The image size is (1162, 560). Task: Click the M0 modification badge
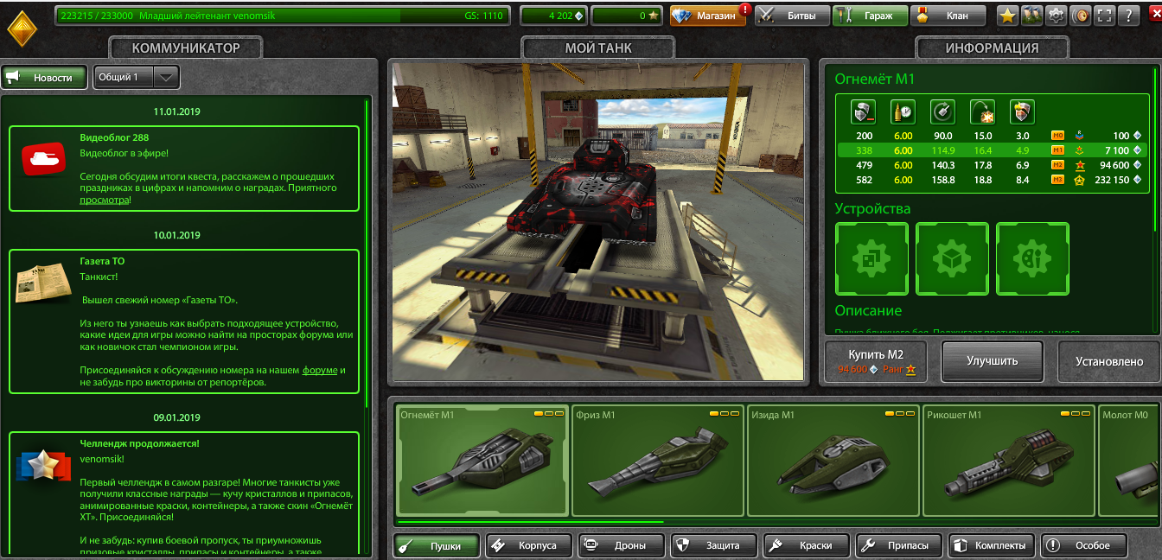tap(1057, 136)
